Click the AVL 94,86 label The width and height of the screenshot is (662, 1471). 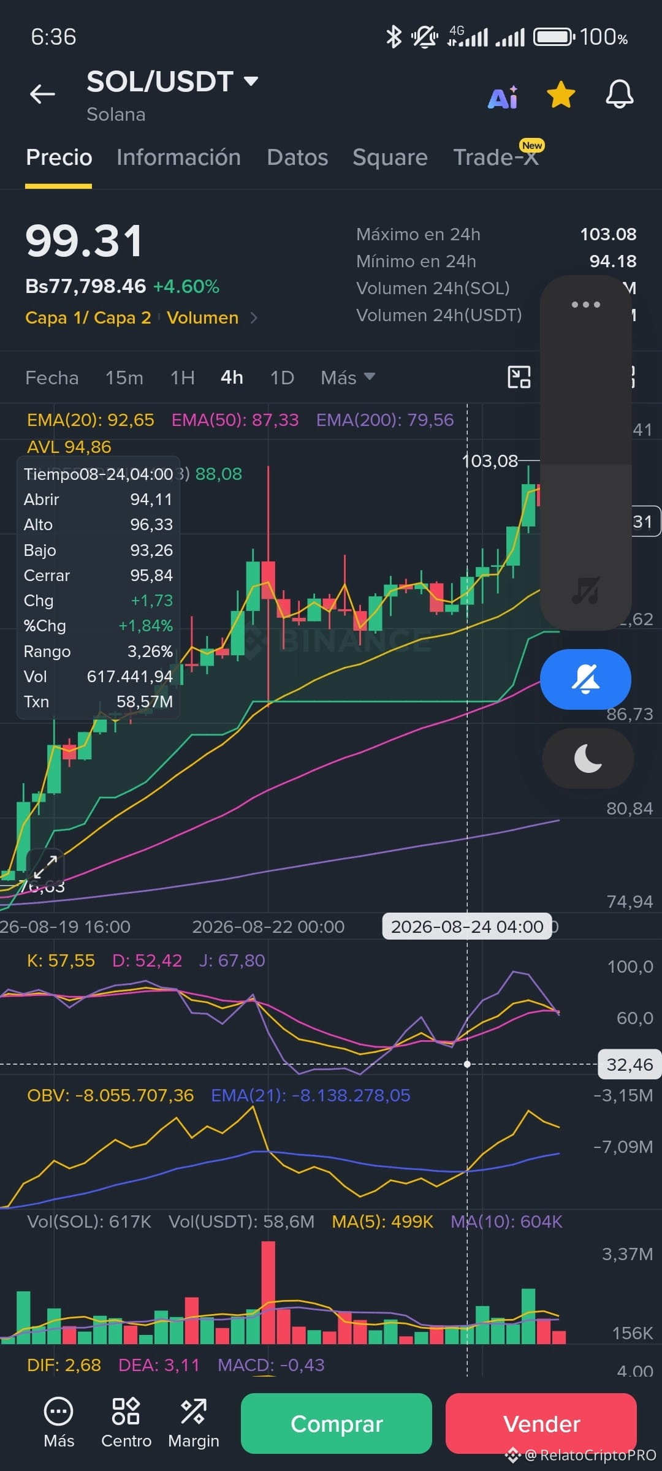(x=69, y=447)
